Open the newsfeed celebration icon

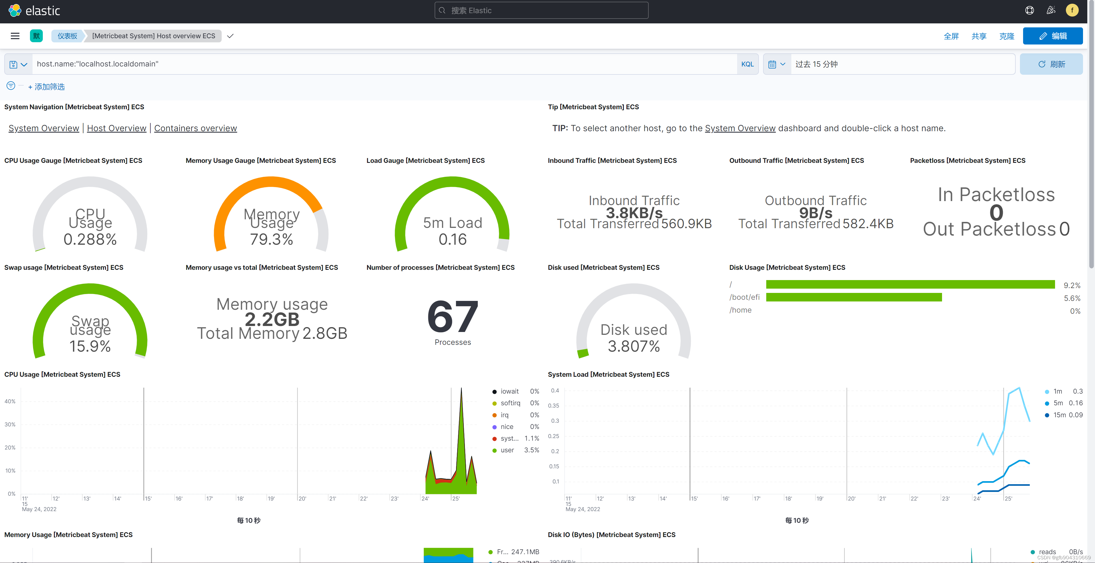coord(1051,11)
